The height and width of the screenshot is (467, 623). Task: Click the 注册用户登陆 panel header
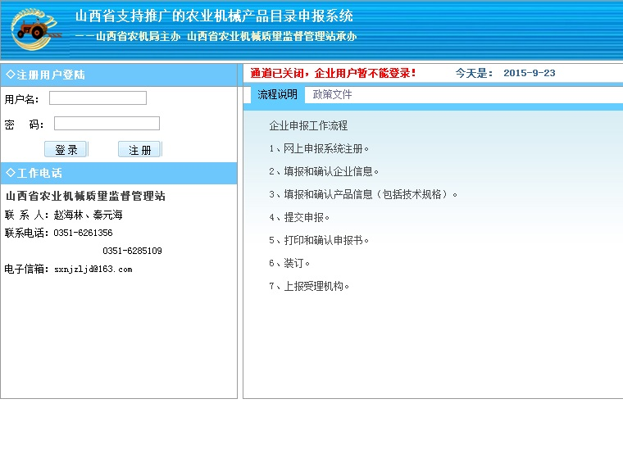[x=119, y=75]
